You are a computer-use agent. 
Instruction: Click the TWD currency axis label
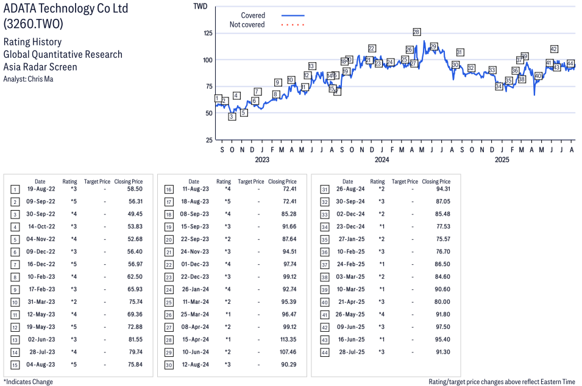(x=201, y=6)
